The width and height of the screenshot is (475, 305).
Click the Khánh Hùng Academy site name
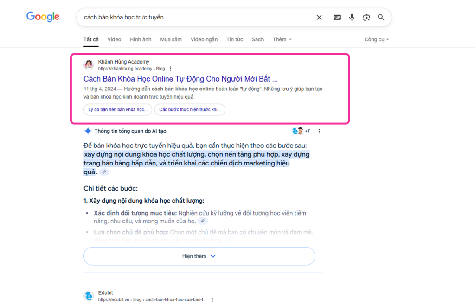tap(123, 62)
